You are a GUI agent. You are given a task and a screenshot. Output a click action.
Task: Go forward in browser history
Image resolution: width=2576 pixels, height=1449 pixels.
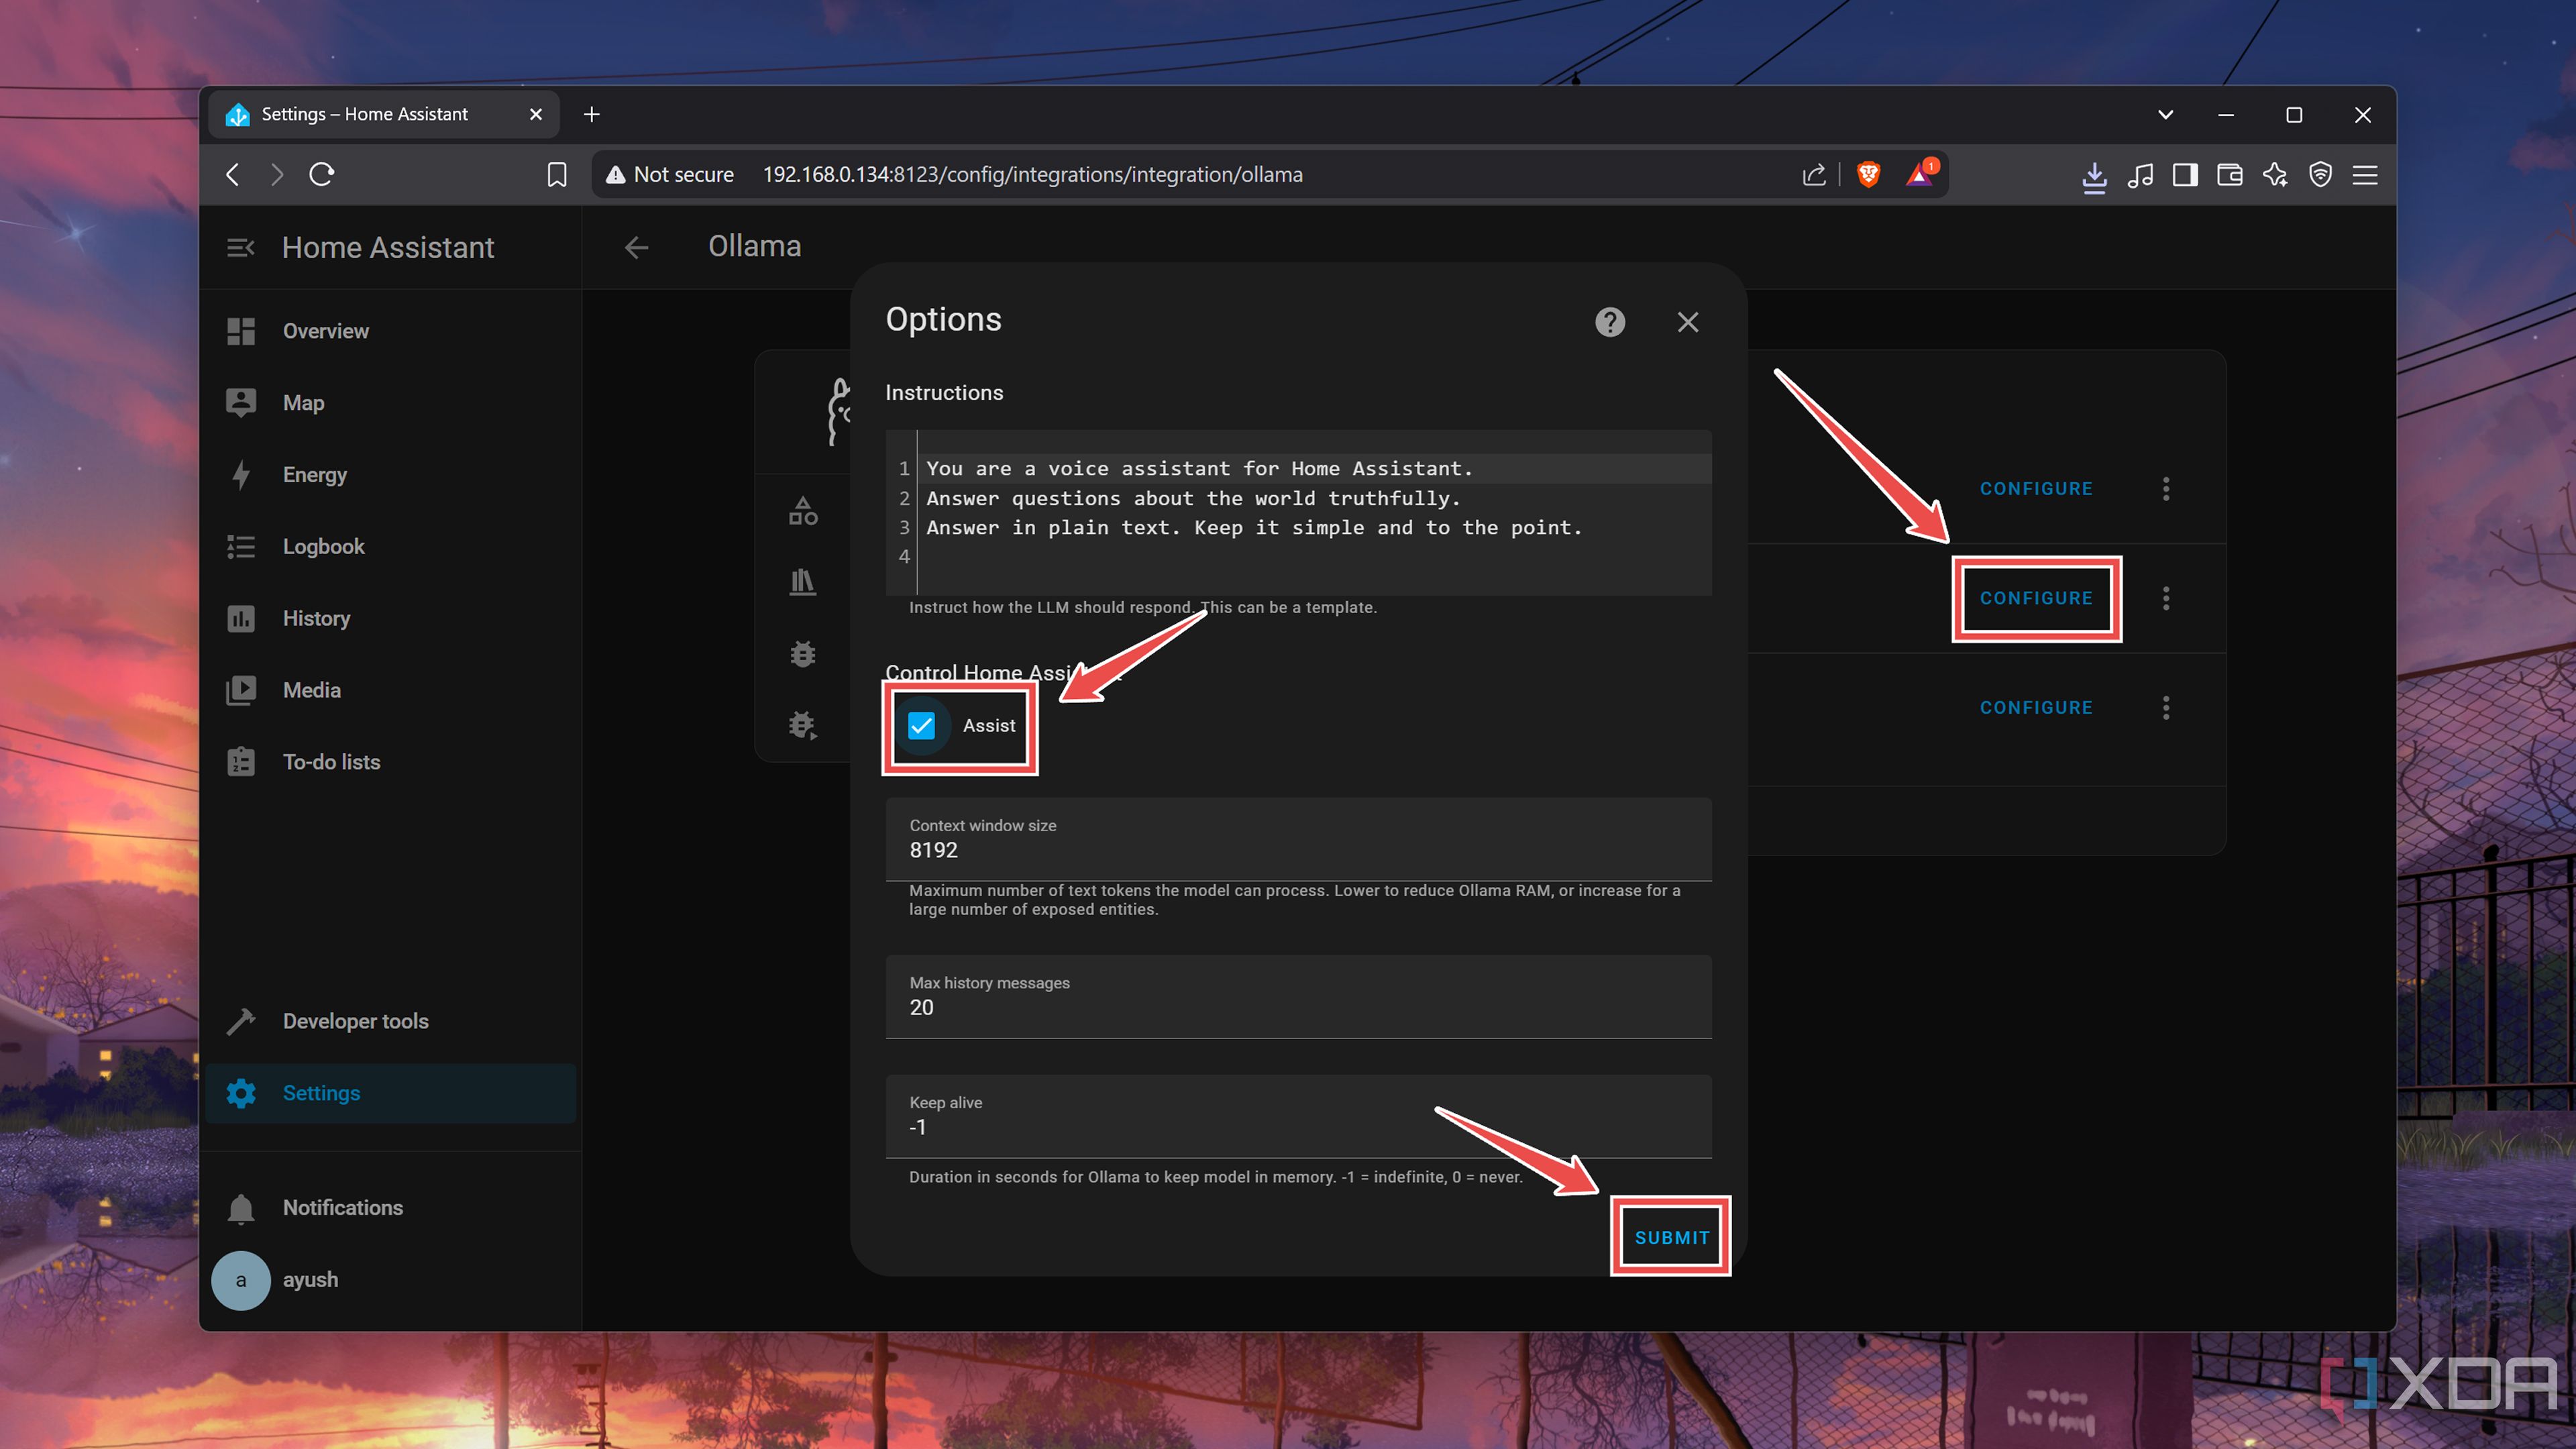[277, 175]
